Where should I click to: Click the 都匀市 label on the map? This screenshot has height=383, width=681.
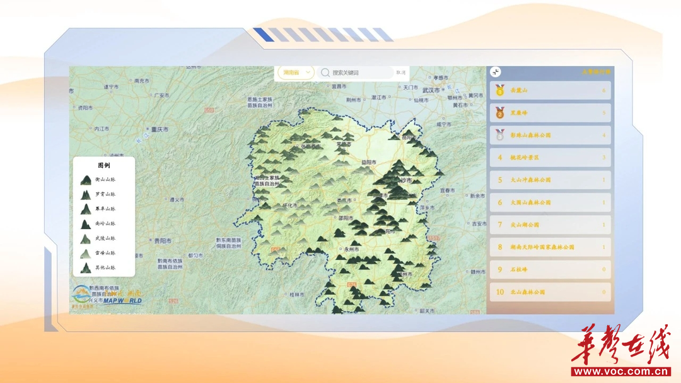click(x=195, y=256)
